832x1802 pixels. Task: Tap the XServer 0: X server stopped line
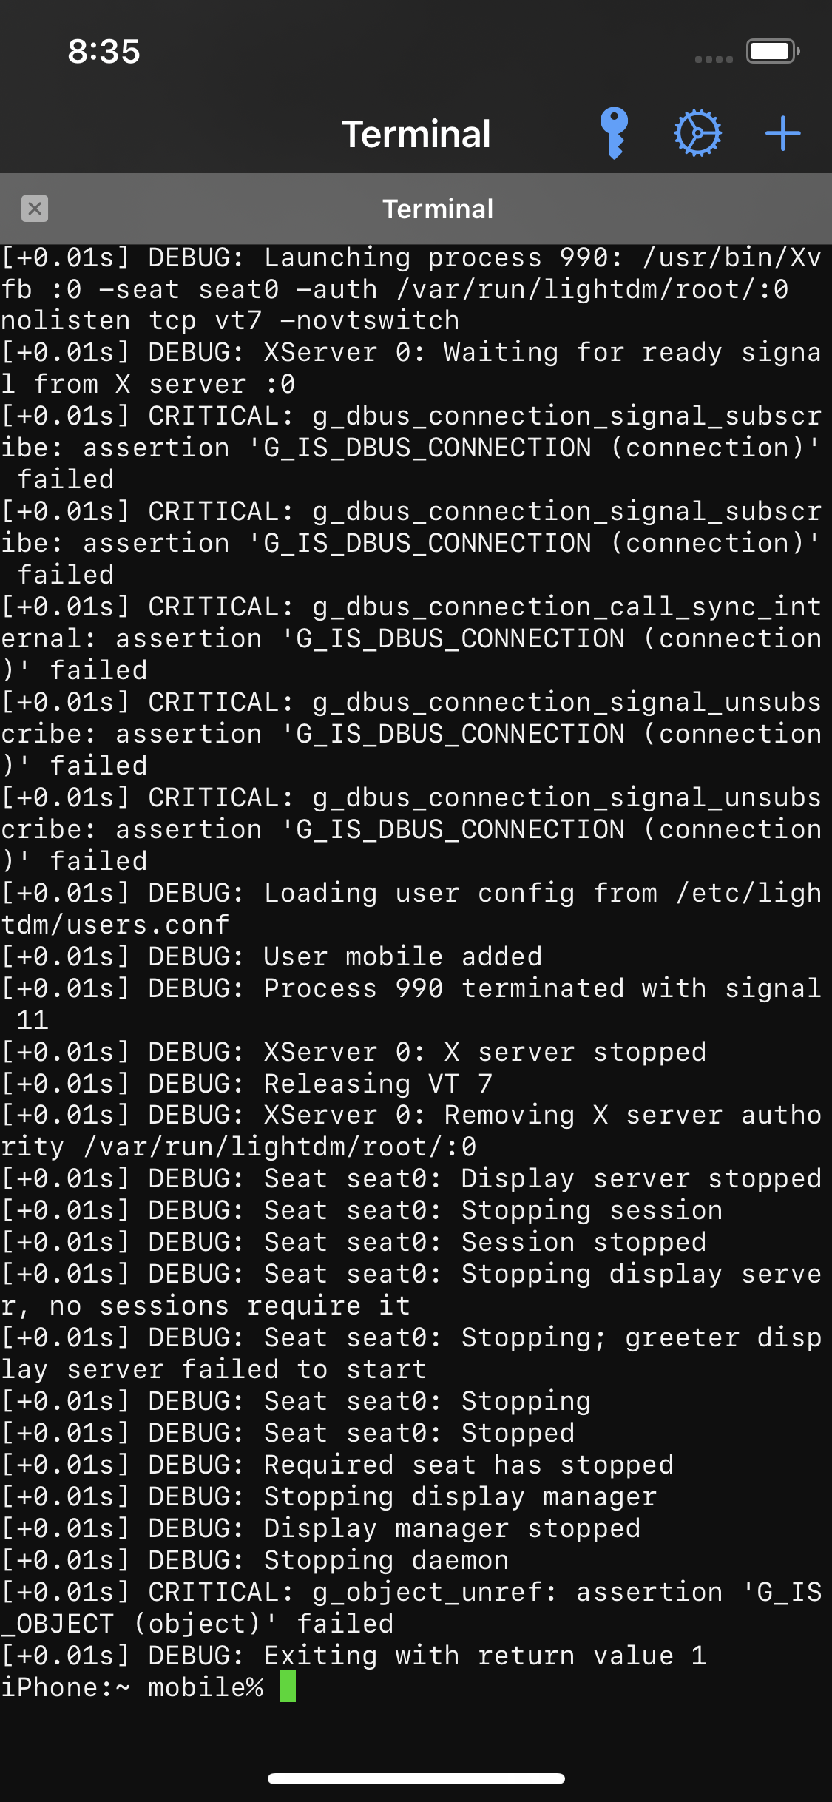point(354,1051)
